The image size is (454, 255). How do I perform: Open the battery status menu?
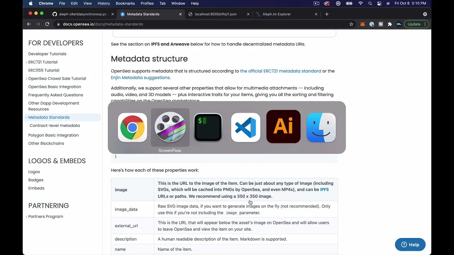pos(349,3)
